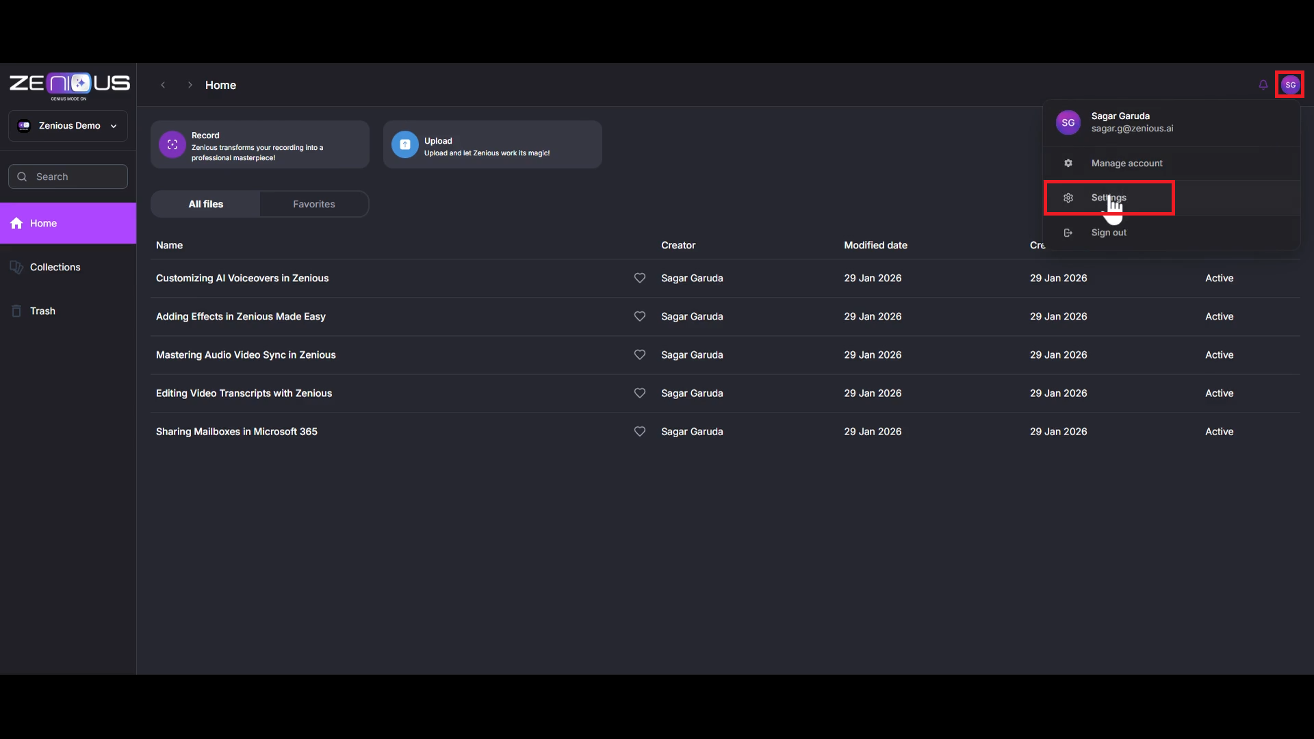Viewport: 1314px width, 739px height.
Task: Open Mastering Audio Video Sync in Zenious
Action: pyautogui.click(x=246, y=355)
